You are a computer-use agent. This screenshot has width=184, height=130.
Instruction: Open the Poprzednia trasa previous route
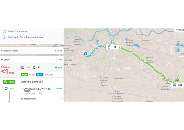pos(32,51)
